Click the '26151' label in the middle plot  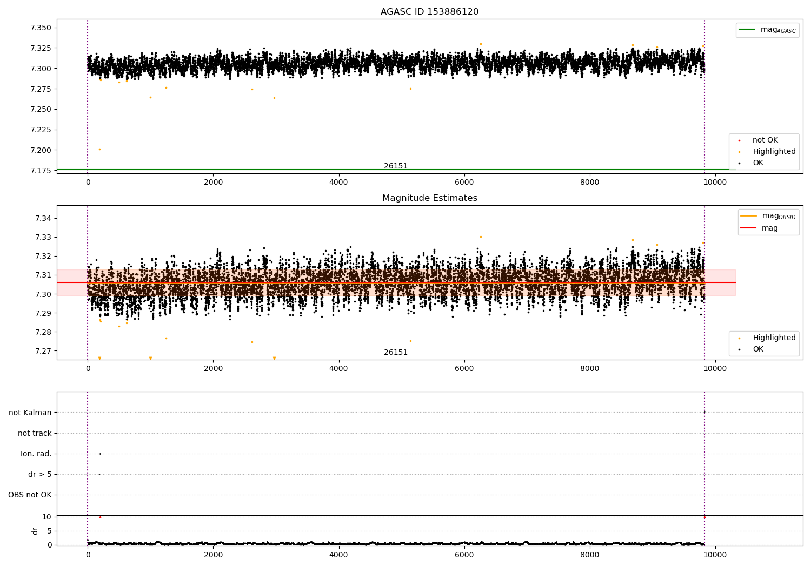click(396, 353)
